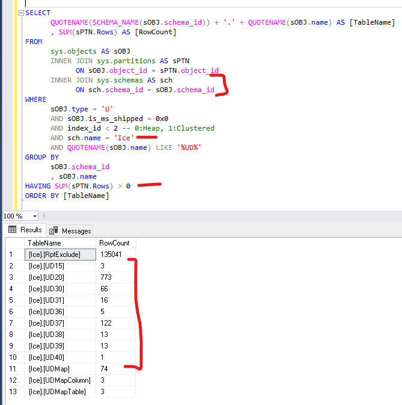This screenshot has width=402, height=405.
Task: Select row count value 135041
Action: point(116,255)
